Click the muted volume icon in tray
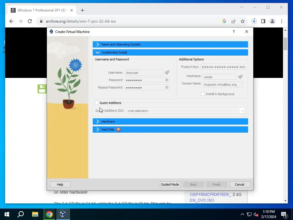The image size is (293, 220). tap(256, 215)
